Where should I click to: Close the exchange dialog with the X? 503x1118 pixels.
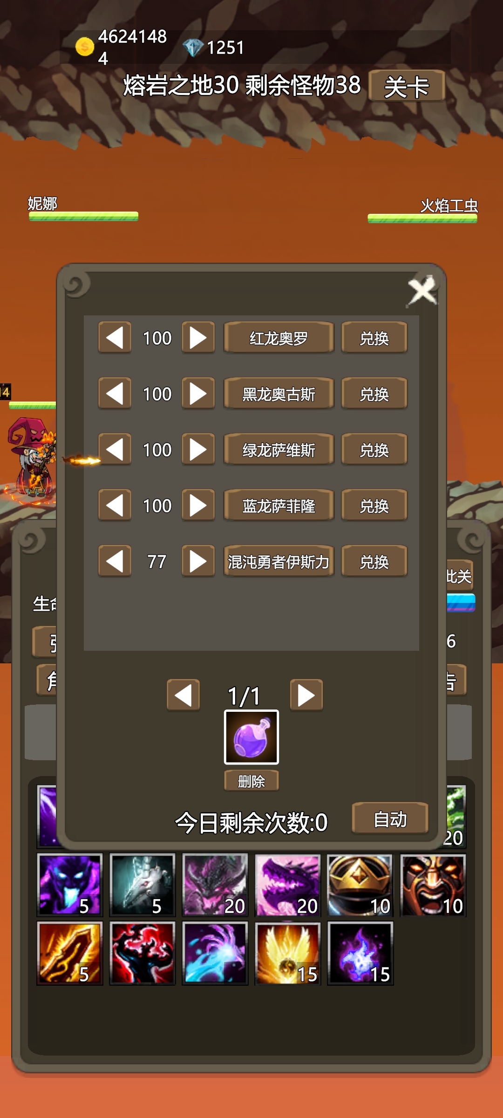422,292
